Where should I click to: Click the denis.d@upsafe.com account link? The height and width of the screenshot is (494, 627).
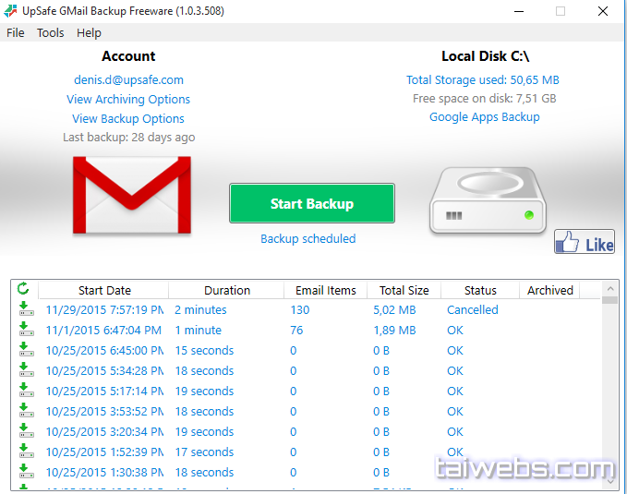pos(128,79)
